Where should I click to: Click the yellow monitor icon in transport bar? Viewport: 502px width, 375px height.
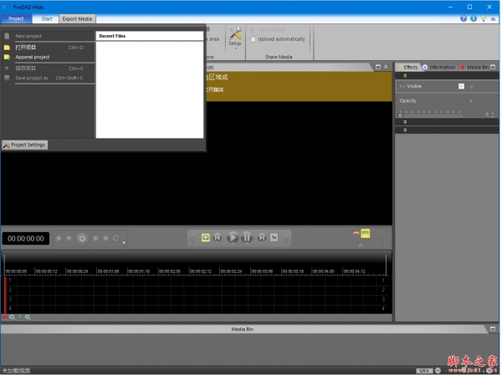205,238
